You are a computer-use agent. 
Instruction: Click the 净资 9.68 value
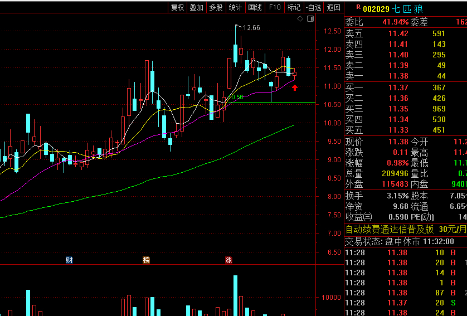[400, 207]
